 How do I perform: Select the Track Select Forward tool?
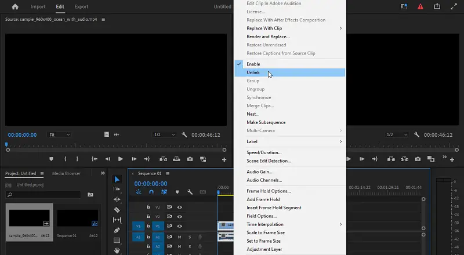click(117, 190)
